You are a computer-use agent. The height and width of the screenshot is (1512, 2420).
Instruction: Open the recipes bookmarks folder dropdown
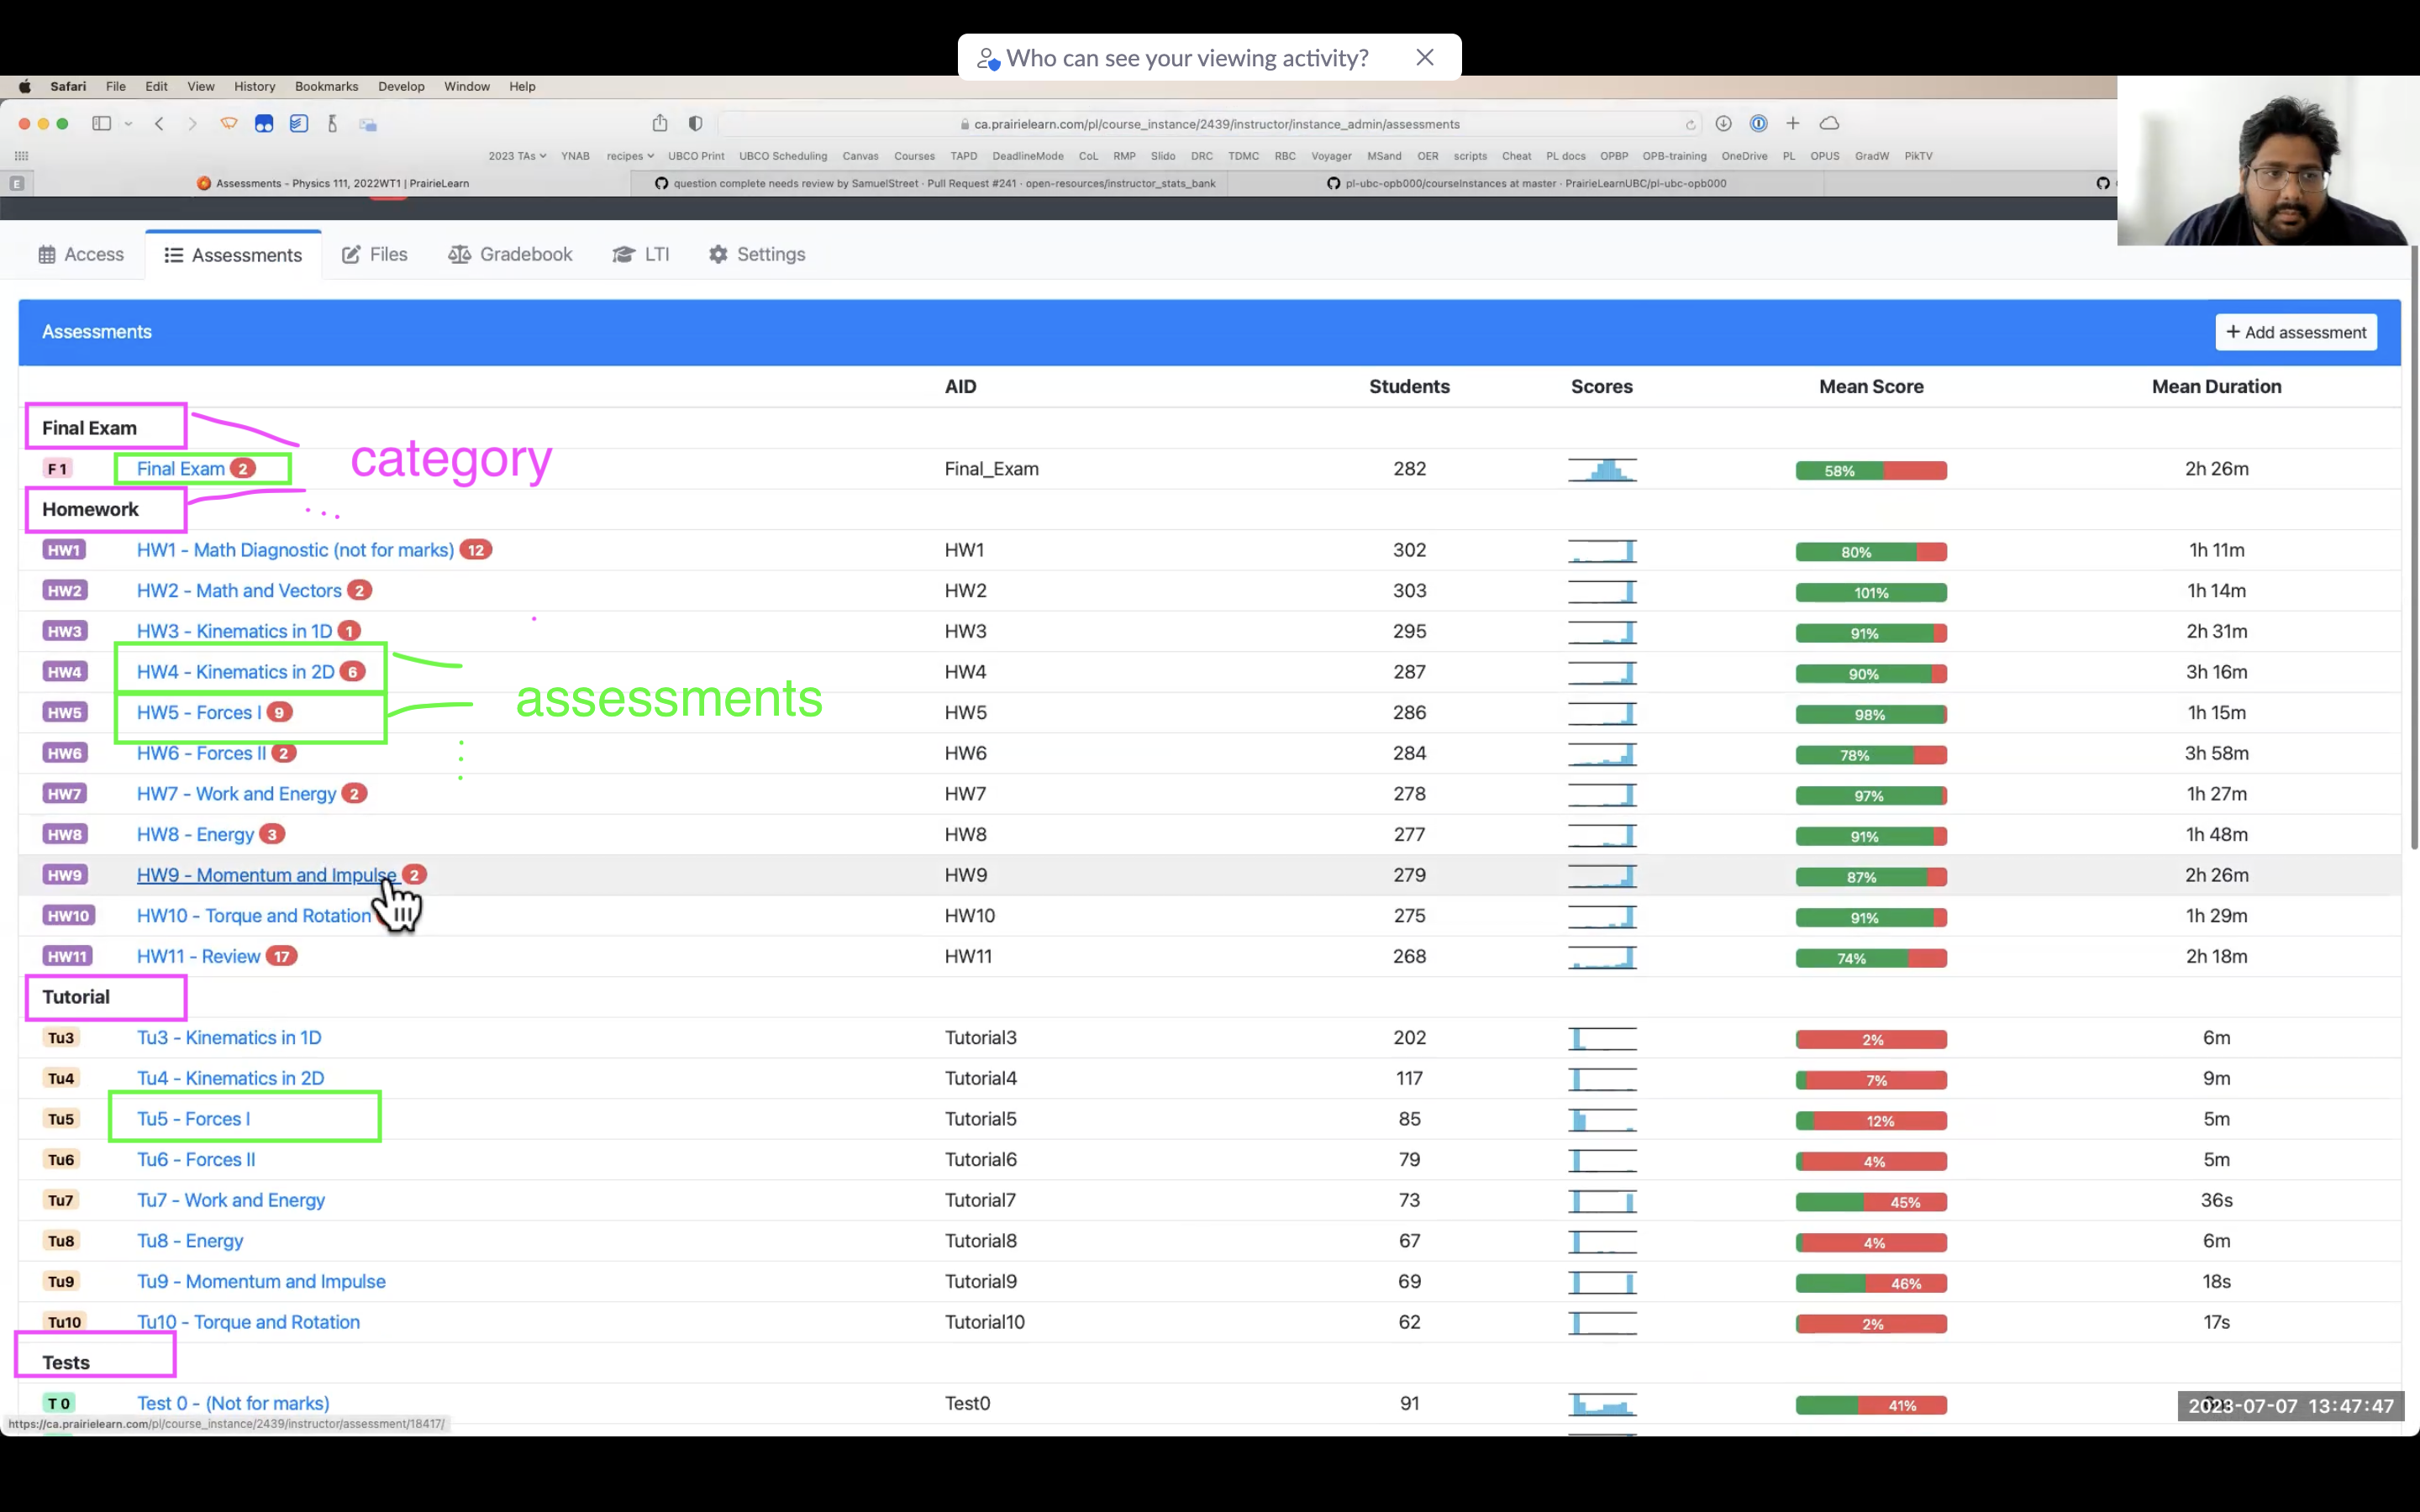(x=630, y=156)
